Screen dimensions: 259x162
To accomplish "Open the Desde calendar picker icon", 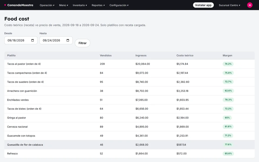I will [x=33, y=40].
